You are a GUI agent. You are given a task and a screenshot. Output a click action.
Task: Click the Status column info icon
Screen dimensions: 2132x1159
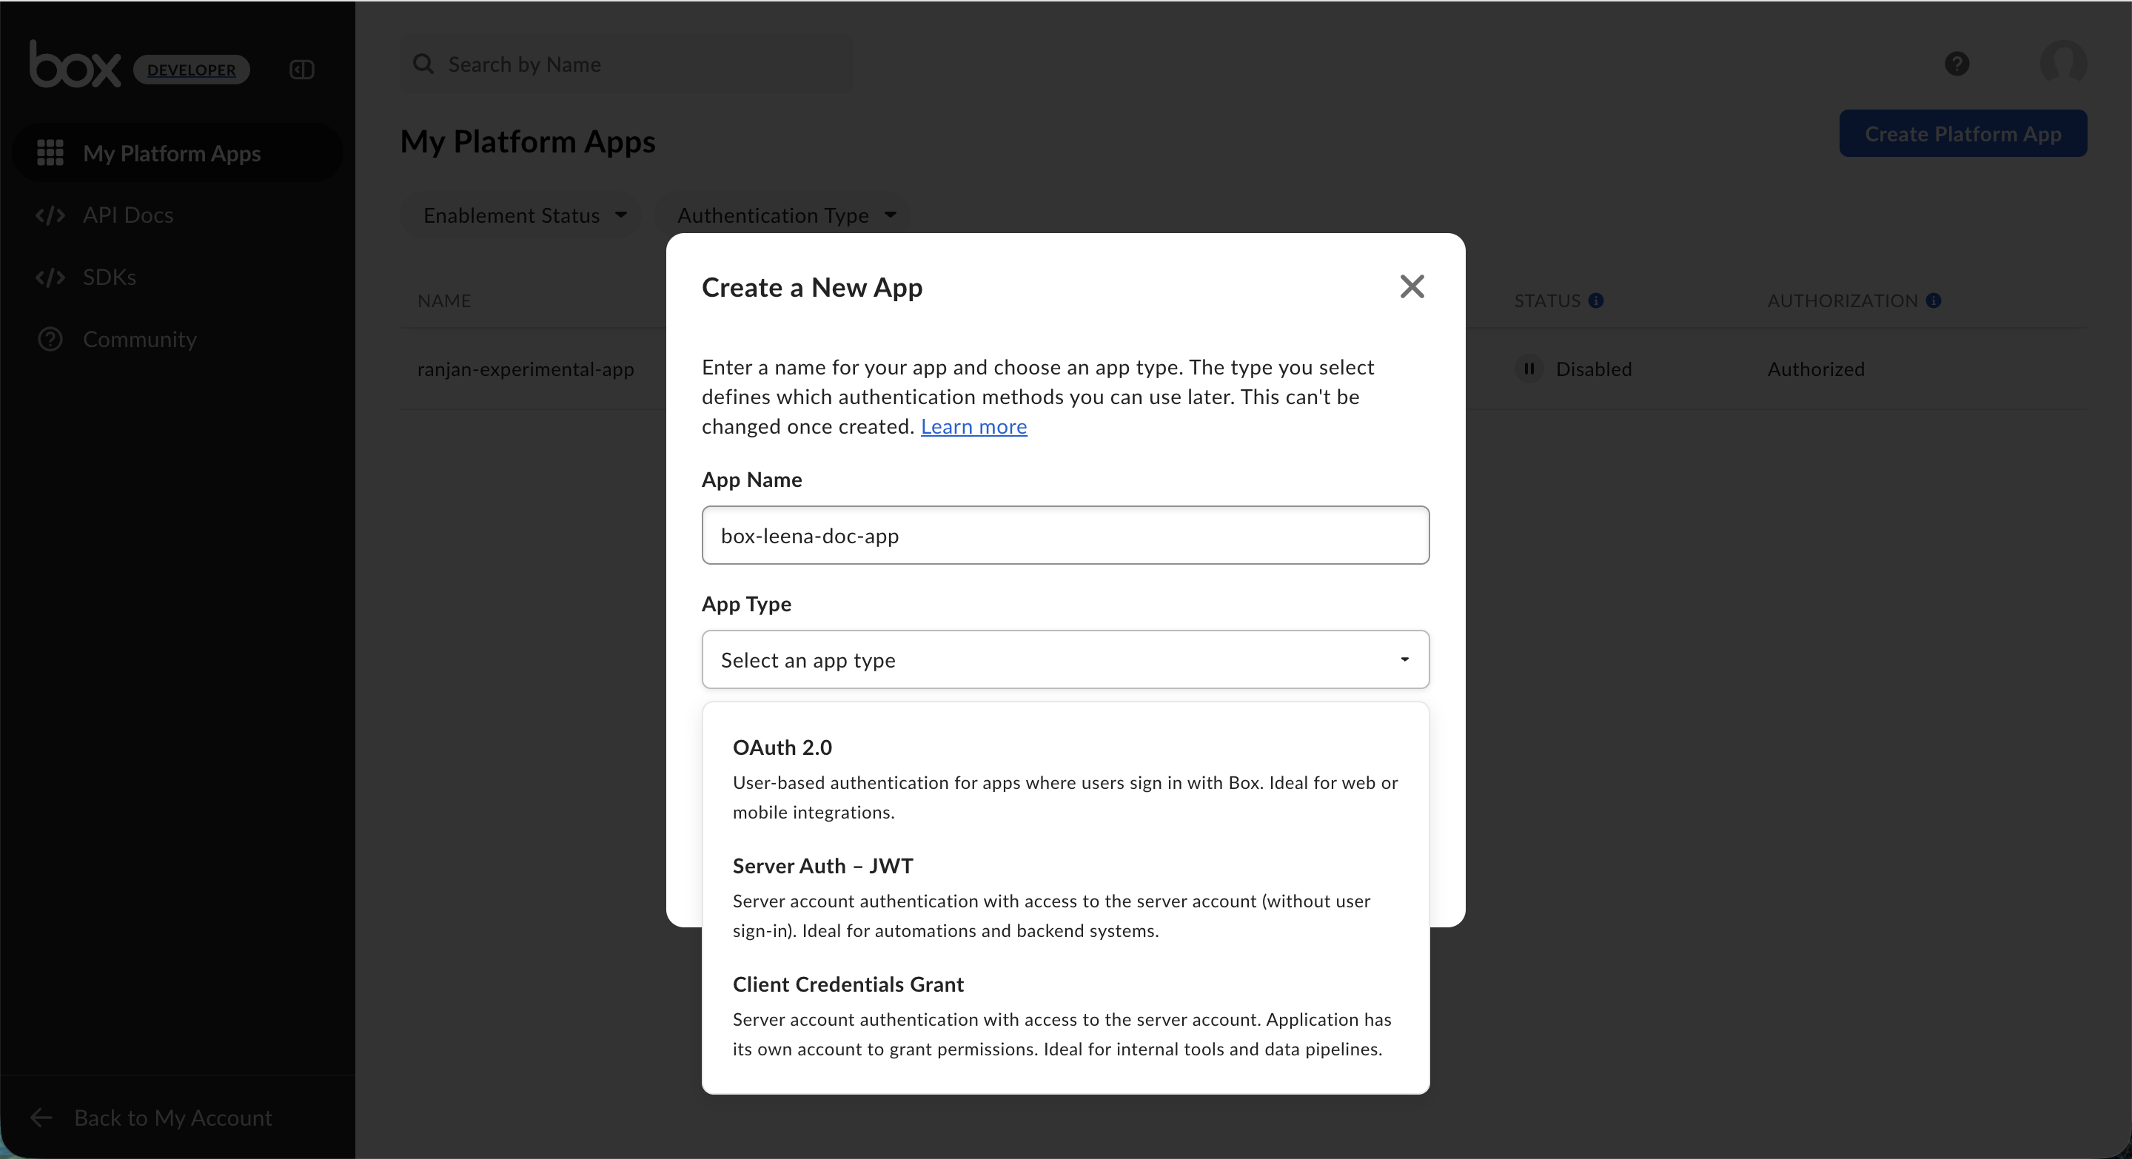click(x=1597, y=300)
